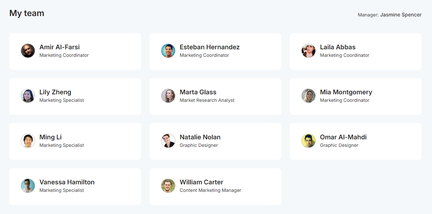432x214 pixels.
Task: Open manager Jasmine Spencer's profile link
Action: coord(401,15)
